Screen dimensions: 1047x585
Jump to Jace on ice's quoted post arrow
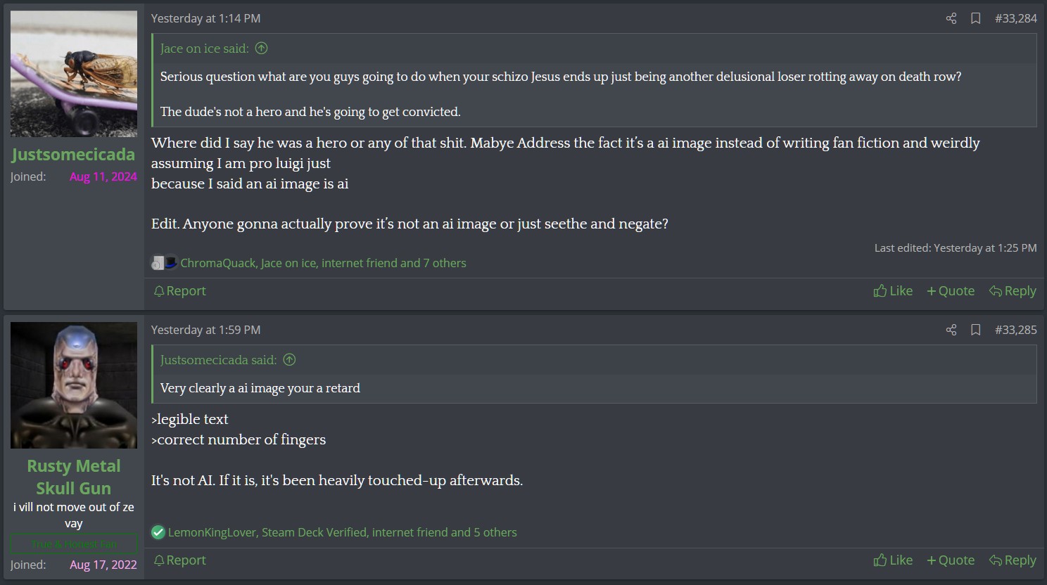pos(262,49)
